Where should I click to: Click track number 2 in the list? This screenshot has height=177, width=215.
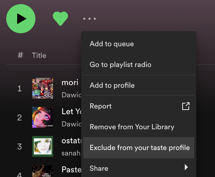pos(20,118)
